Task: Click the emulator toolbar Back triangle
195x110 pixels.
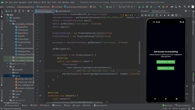Action: (x=161, y=15)
